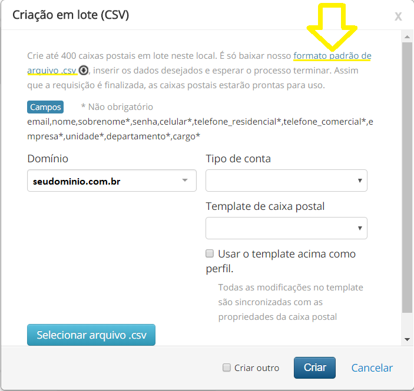This screenshot has width=414, height=391.
Task: Click the CSV fields list text
Action: click(x=200, y=129)
